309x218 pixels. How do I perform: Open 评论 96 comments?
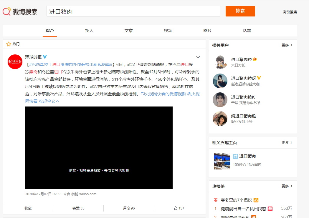(129, 208)
